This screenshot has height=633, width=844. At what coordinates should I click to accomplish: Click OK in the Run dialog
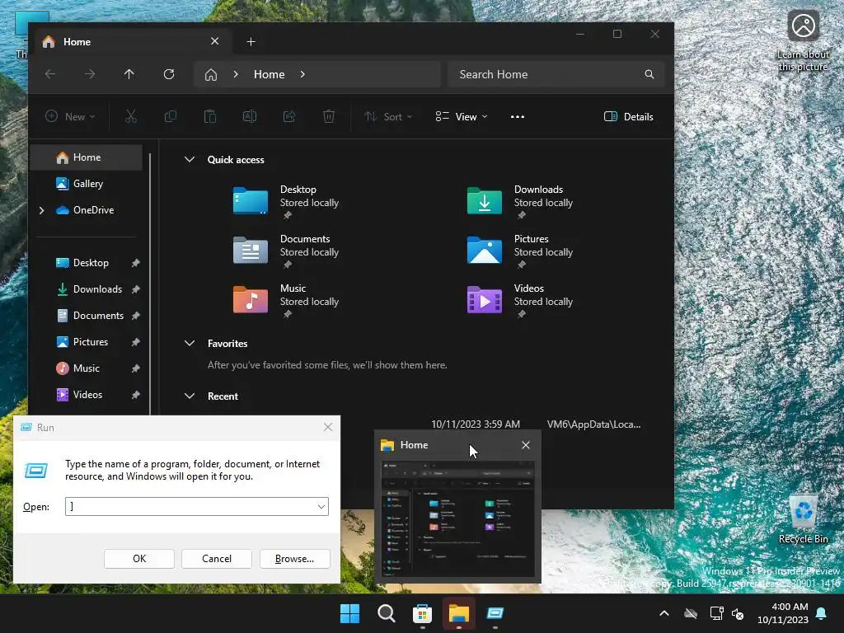[139, 559]
